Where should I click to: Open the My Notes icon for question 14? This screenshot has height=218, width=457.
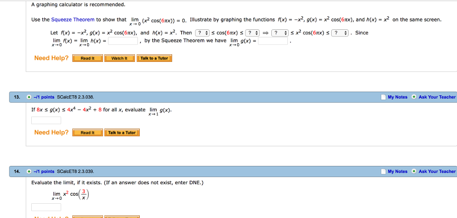(384, 171)
